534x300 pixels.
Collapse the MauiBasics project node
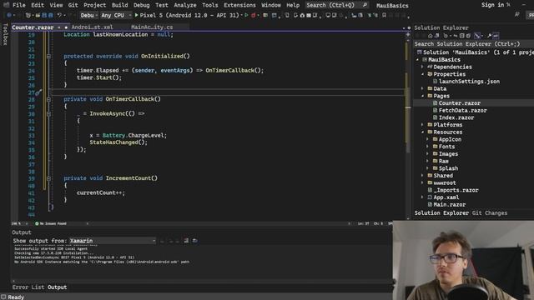coord(418,60)
